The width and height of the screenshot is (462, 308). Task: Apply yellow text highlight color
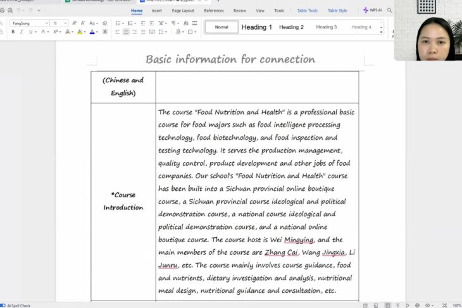point(80,32)
